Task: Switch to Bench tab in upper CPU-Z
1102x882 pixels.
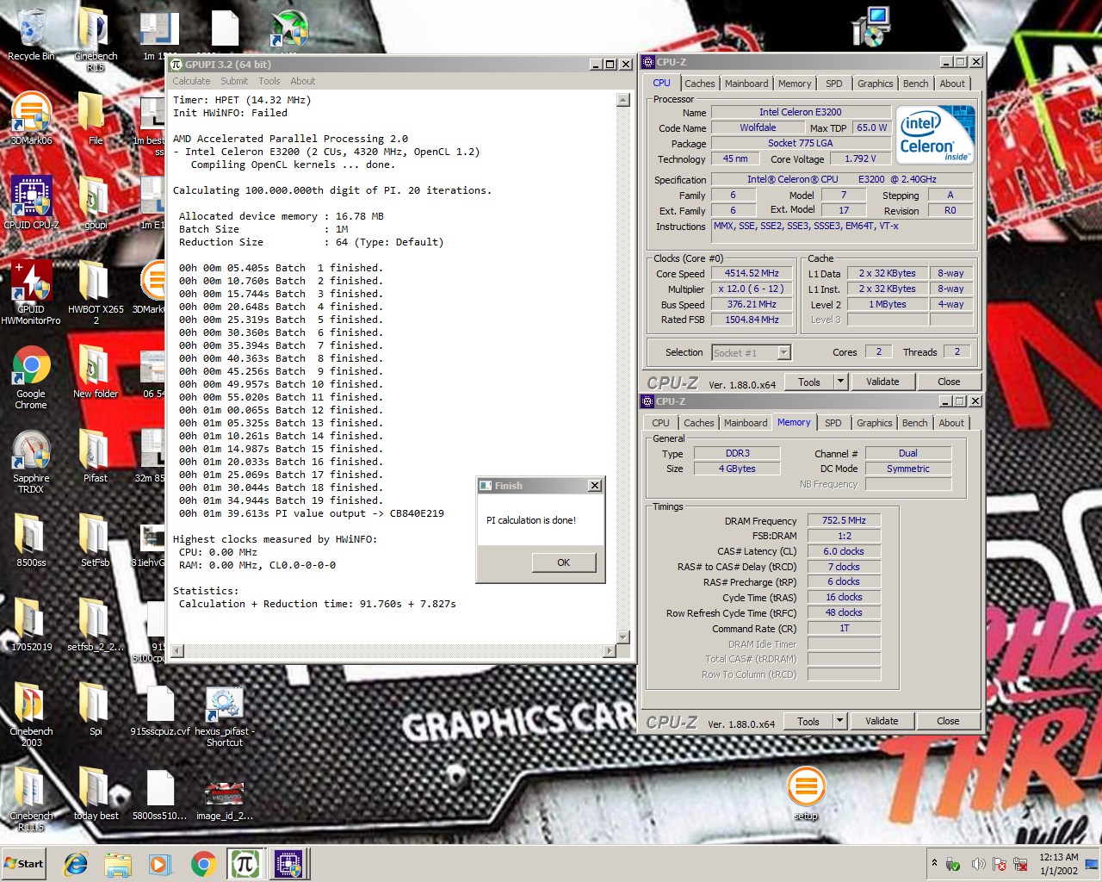Action: coord(915,84)
